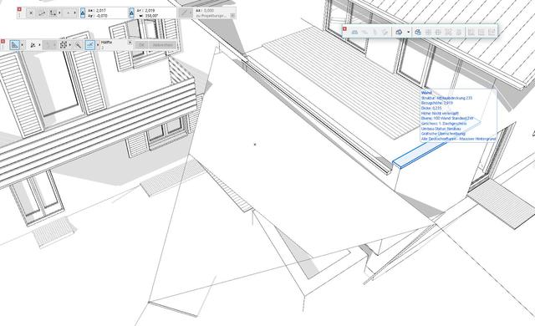Viewport: 535px width, 326px height.
Task: Toggle the lock beside the Δx value
Action: [x=83, y=13]
